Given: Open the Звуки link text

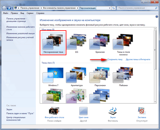Looking at the screenshot, I should (x=113, y=118).
